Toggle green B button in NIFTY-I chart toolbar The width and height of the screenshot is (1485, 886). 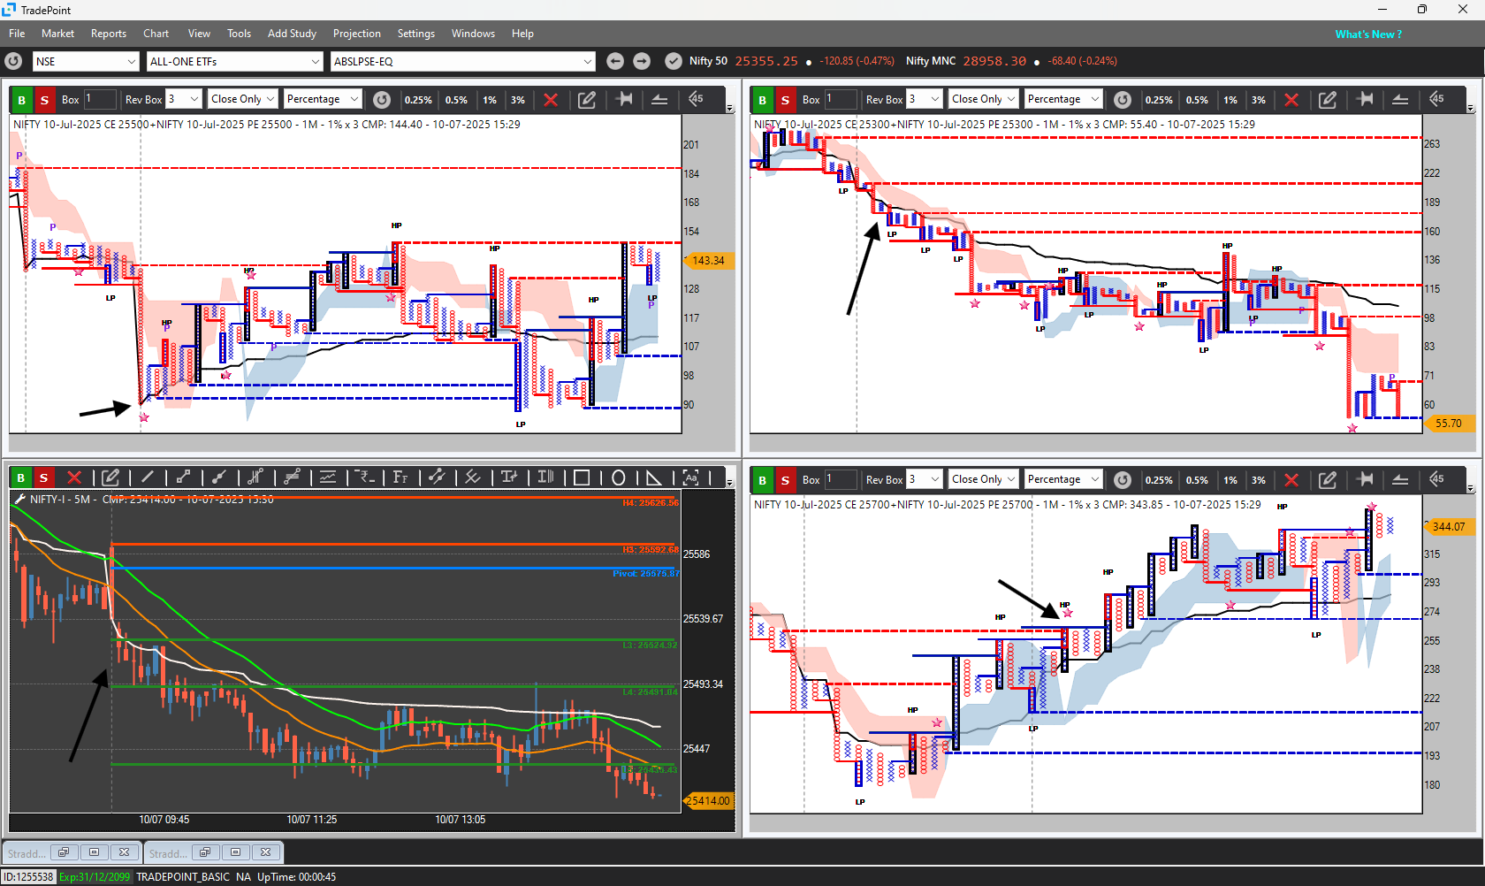pyautogui.click(x=21, y=477)
